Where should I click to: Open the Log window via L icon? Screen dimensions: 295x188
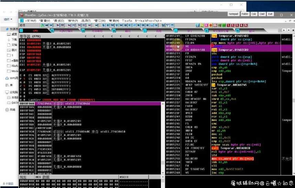pyautogui.click(x=103, y=25)
